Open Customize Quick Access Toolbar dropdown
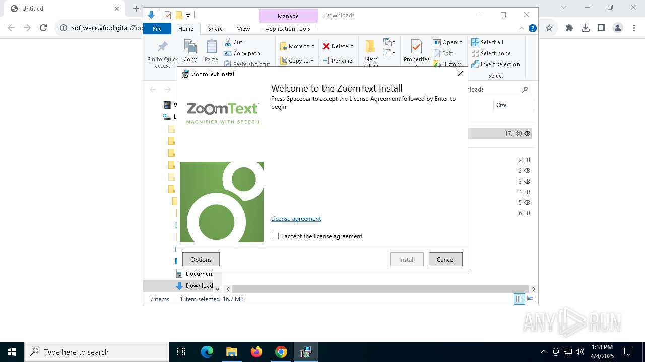Viewport: 645px width, 362px height. click(x=188, y=15)
